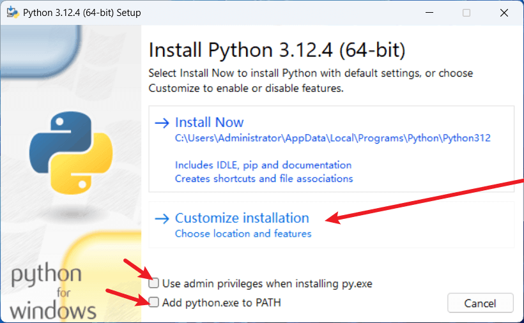The width and height of the screenshot is (524, 323).
Task: Open Customize installation options
Action: (242, 218)
